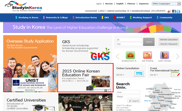Switch to second fair banner slide indicator
Screen dimensions: 182x111
110,91
